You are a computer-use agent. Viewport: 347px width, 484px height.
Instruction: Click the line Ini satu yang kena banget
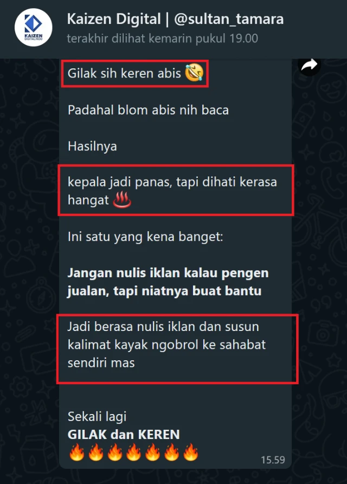coord(145,237)
